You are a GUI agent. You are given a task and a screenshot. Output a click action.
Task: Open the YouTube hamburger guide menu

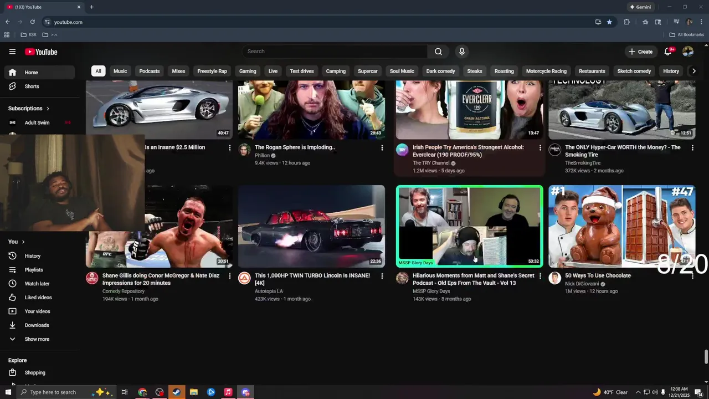click(12, 52)
